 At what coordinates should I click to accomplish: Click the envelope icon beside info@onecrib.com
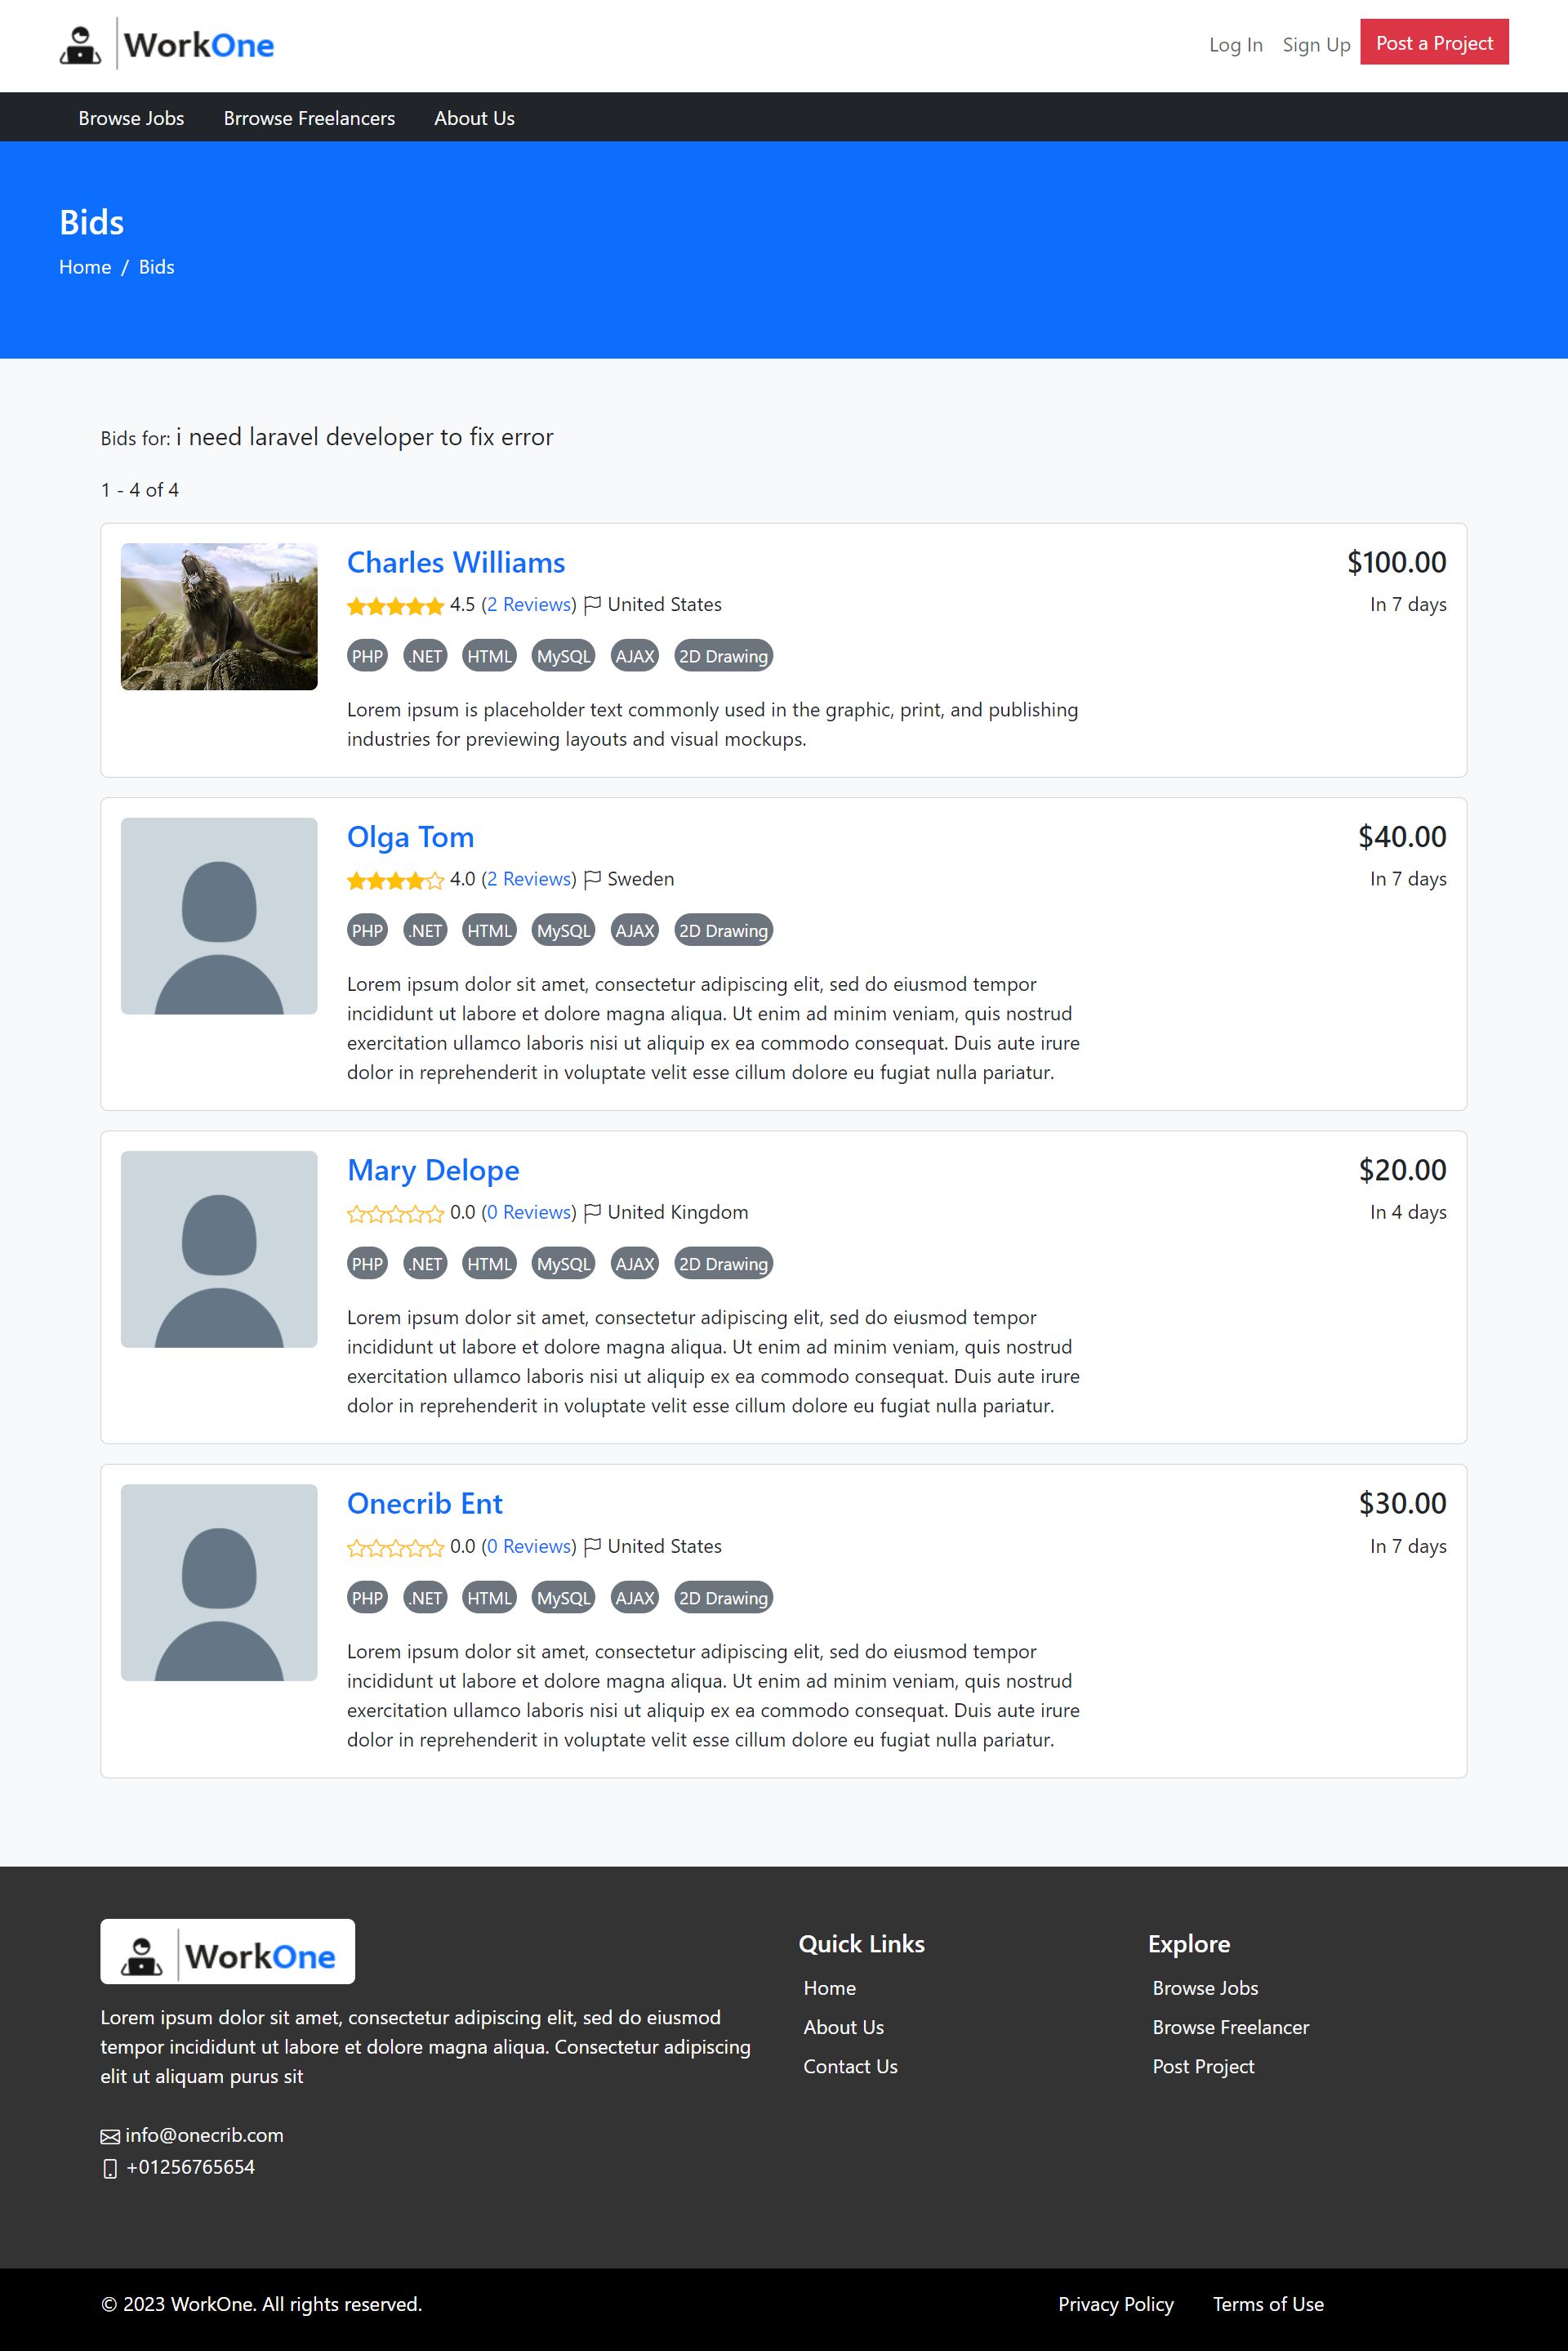pyautogui.click(x=110, y=2137)
